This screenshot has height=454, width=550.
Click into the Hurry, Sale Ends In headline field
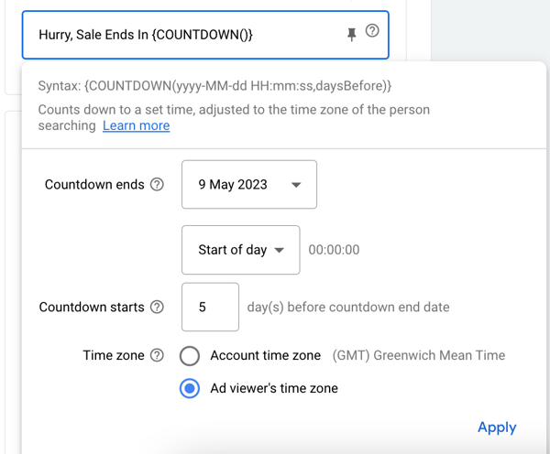(205, 35)
